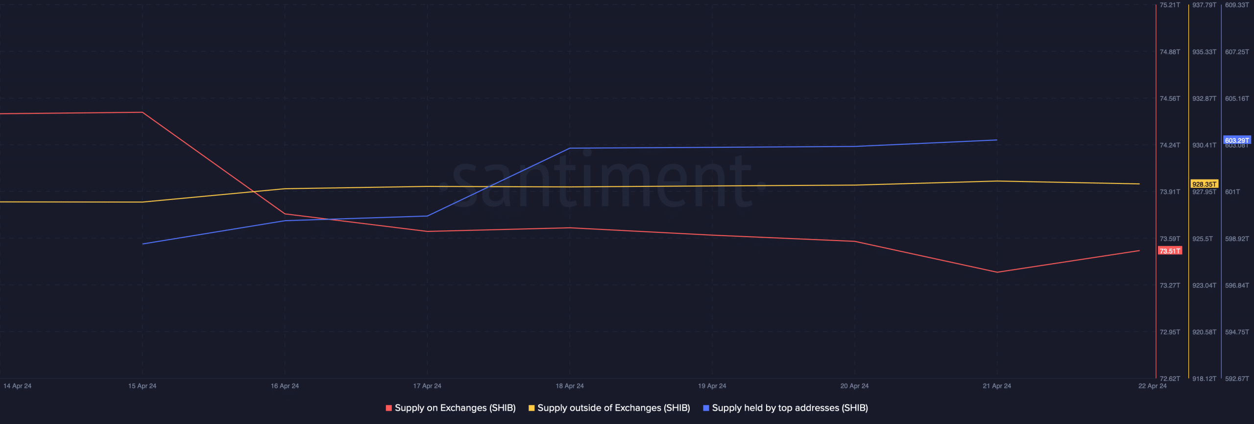The height and width of the screenshot is (424, 1254).
Task: Select the red 73.51T value badge
Action: pyautogui.click(x=1170, y=251)
